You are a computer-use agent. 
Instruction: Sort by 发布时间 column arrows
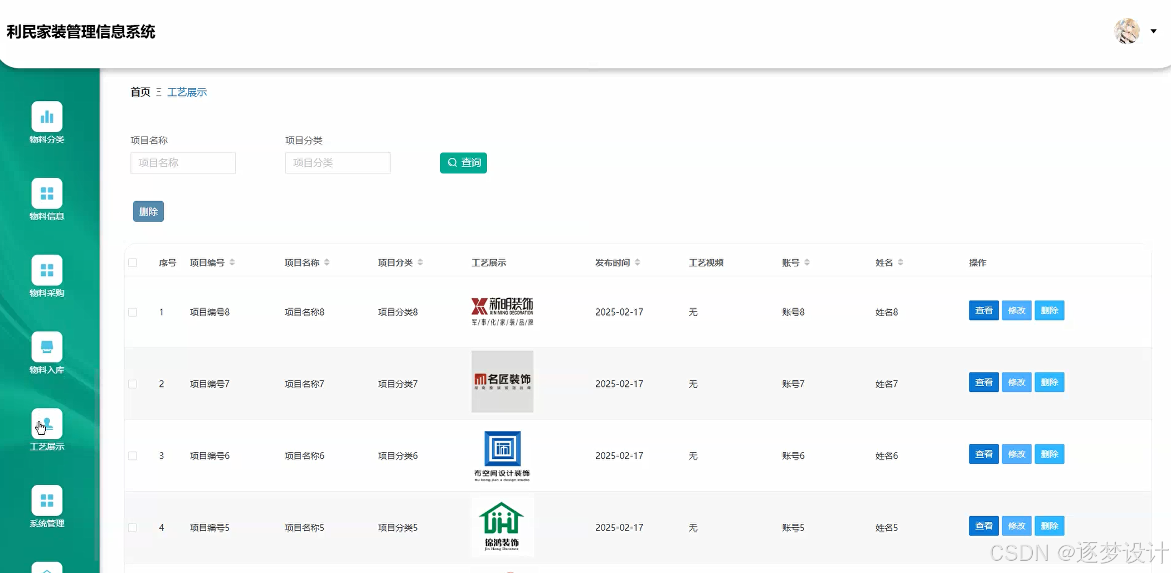(637, 263)
